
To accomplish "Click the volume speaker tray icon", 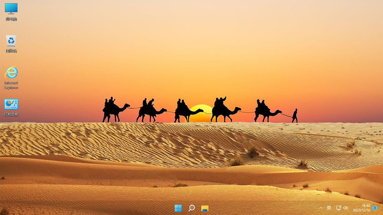I will 345,208.
